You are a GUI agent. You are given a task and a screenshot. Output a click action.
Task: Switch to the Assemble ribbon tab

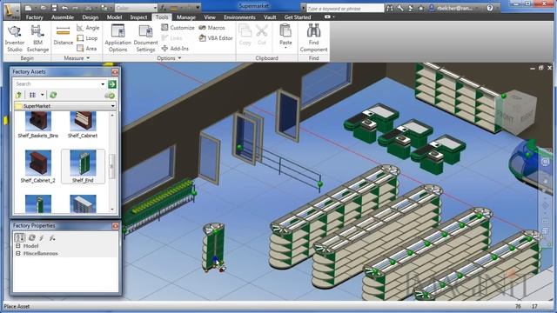(x=63, y=17)
